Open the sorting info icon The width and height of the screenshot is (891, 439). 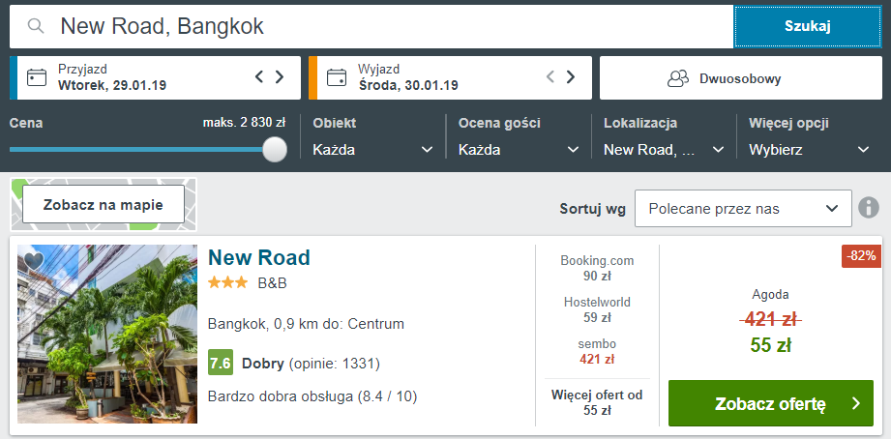[x=869, y=208]
